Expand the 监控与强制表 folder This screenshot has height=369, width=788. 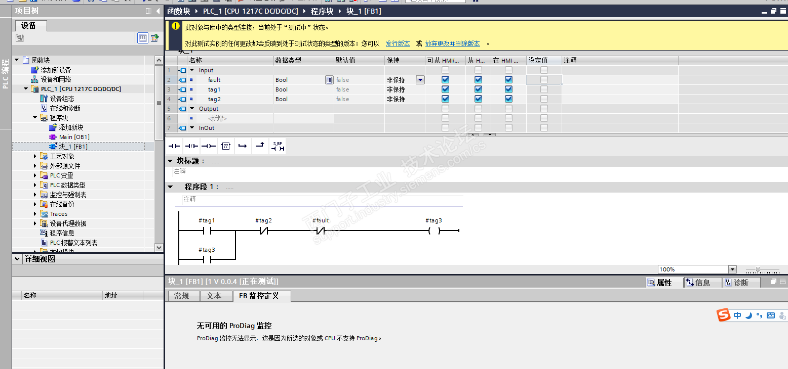coord(35,195)
